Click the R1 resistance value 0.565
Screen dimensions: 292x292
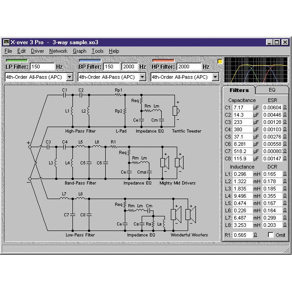point(243,235)
